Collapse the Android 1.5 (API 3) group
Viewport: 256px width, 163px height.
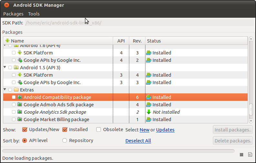5,67
